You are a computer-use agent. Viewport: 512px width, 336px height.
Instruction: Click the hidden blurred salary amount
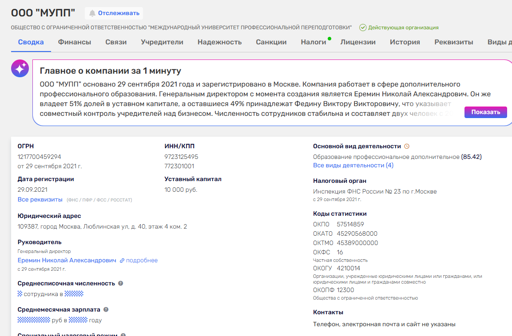coord(33,320)
